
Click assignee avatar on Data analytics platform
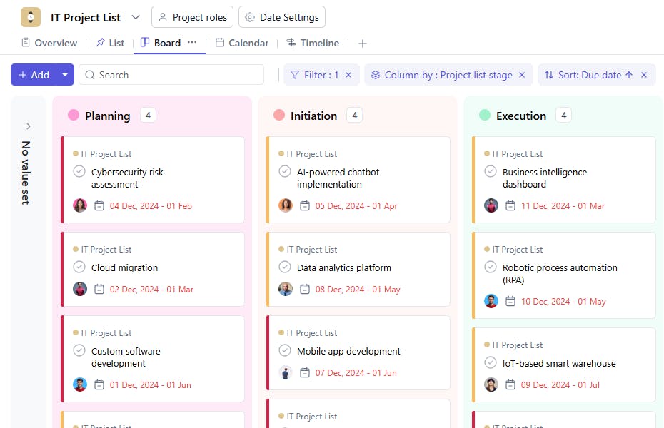(286, 290)
